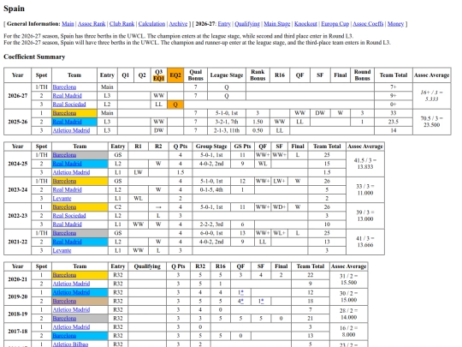
Task: Open the Knockout link
Action: [305, 24]
